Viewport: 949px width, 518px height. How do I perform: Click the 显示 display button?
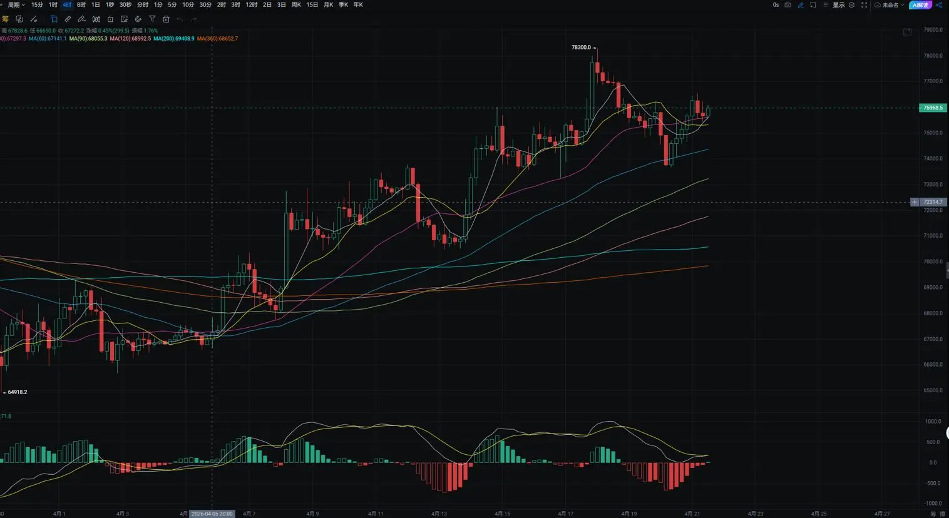[839, 5]
